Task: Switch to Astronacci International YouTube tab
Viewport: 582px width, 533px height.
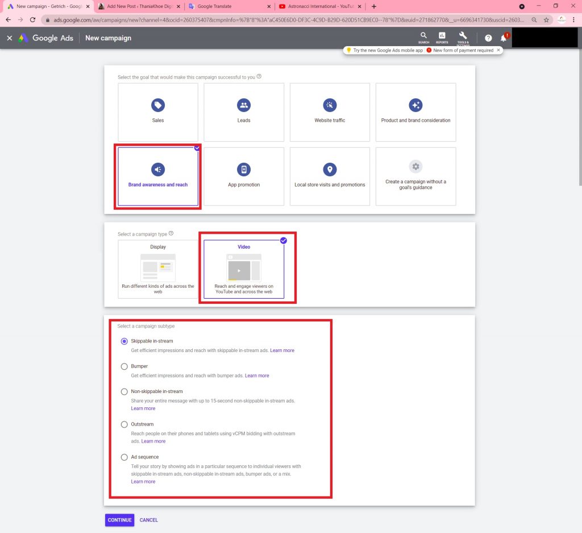Action: click(x=318, y=6)
